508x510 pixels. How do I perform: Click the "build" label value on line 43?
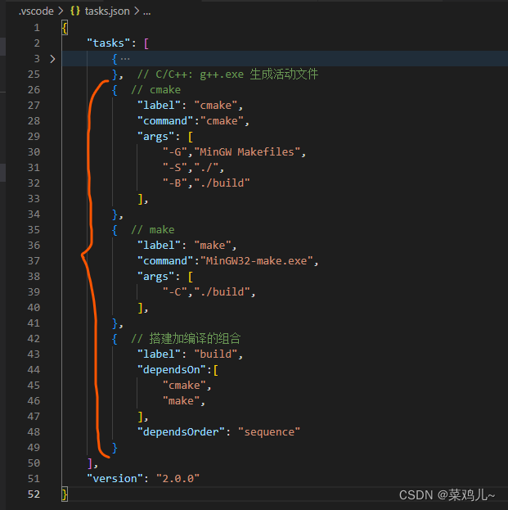[x=215, y=354]
